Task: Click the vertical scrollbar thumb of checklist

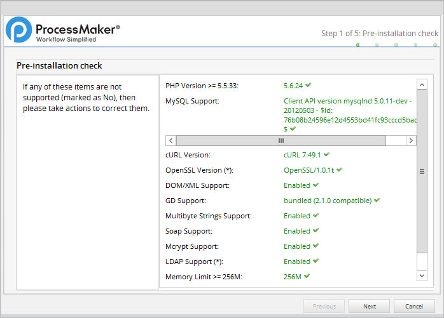Action: point(421,171)
